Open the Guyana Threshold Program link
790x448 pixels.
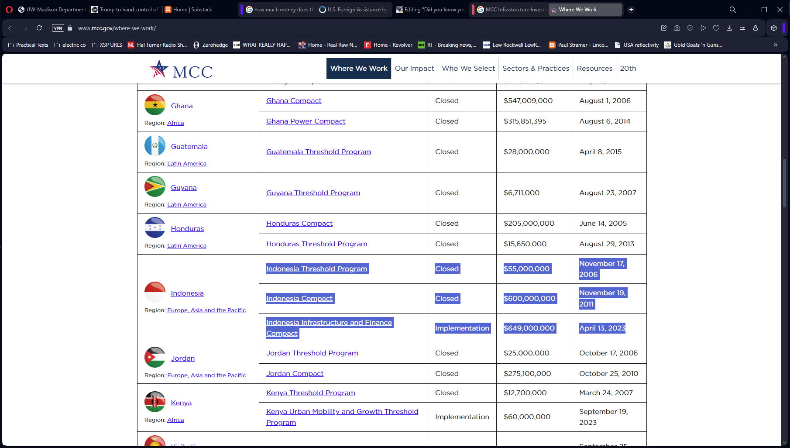point(313,193)
